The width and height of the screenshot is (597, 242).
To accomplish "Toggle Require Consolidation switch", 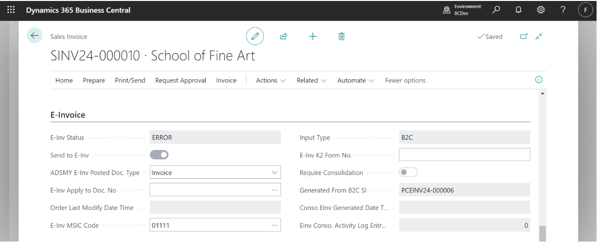I will point(408,172).
